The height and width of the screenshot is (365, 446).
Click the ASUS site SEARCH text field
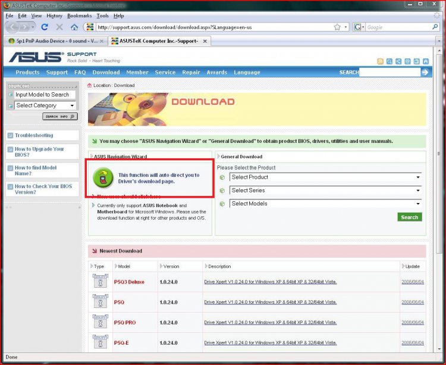point(390,72)
